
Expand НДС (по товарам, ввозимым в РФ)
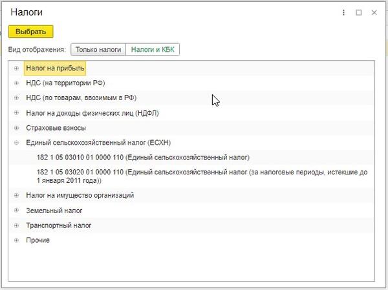(16, 98)
